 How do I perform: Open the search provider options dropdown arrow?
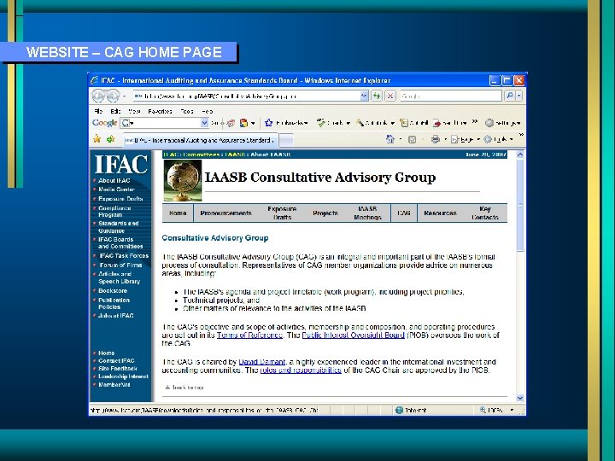(519, 96)
